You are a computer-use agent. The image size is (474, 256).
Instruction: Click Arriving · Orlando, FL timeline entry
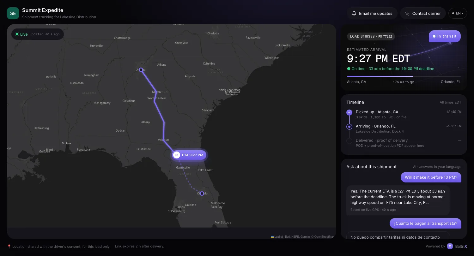[404, 128]
